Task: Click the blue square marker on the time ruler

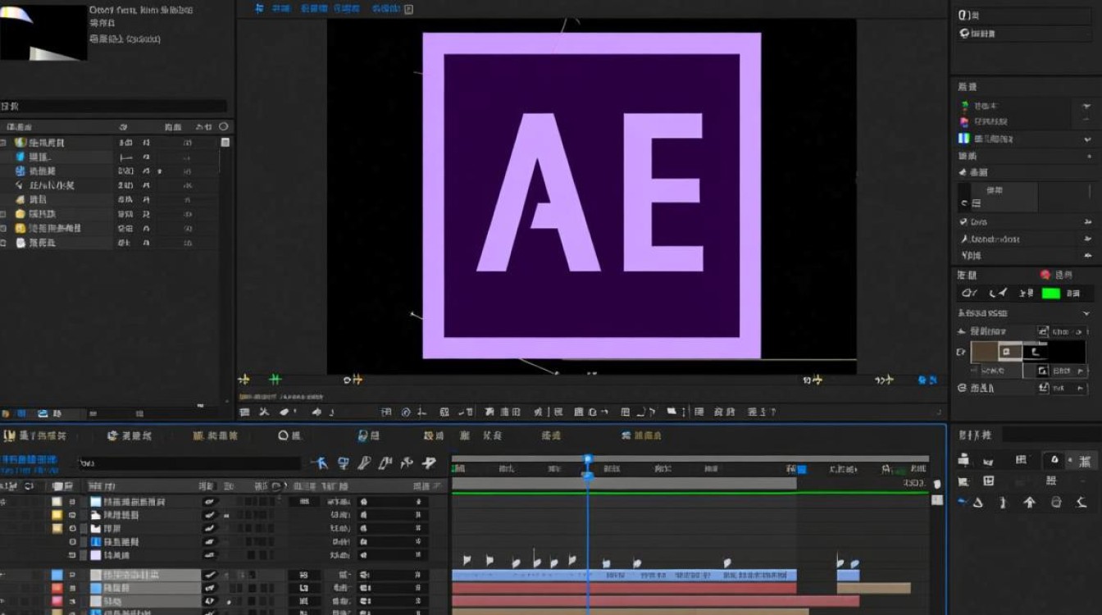Action: pos(802,470)
